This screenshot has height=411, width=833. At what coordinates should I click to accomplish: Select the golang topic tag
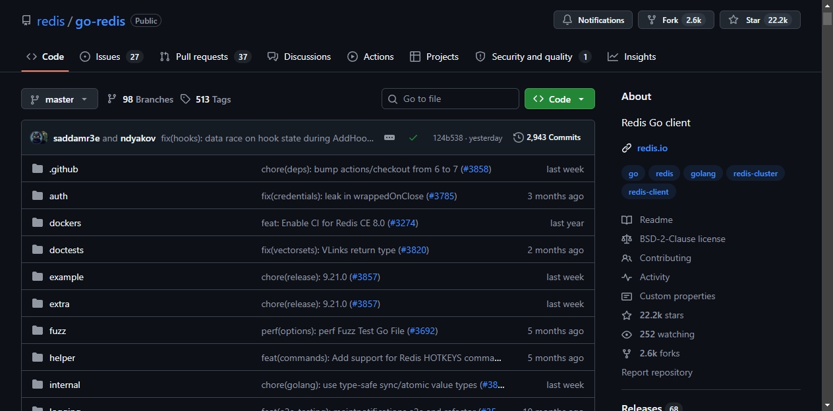pyautogui.click(x=703, y=174)
